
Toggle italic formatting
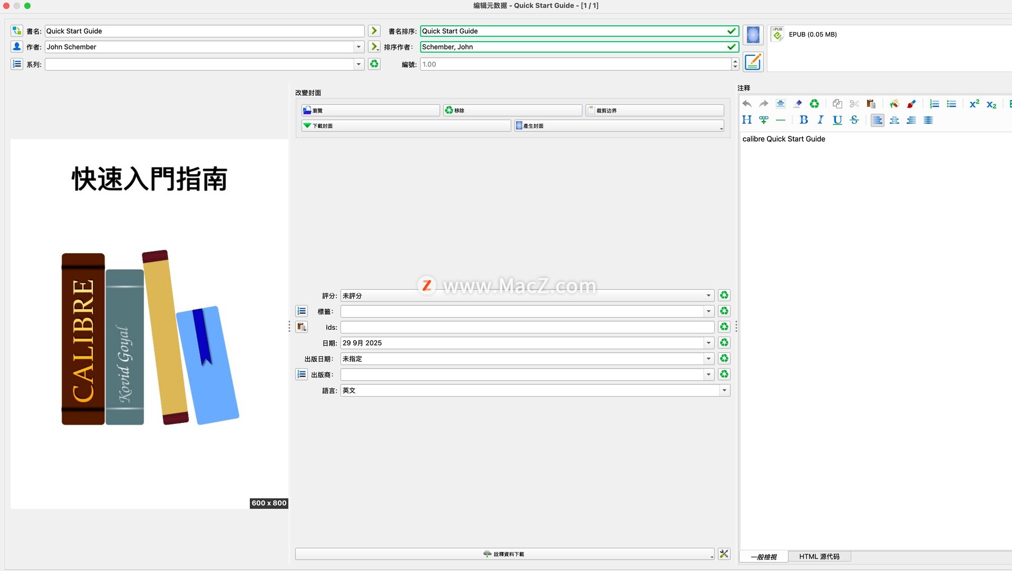[820, 120]
